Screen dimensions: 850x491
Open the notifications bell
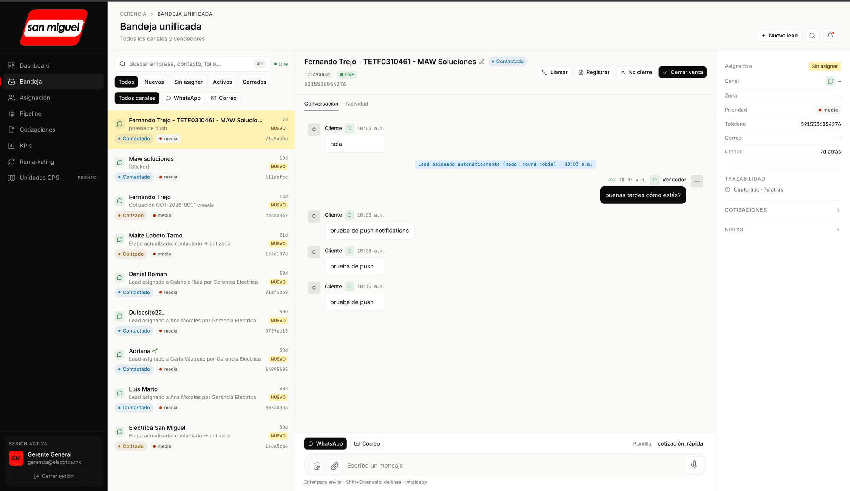830,36
